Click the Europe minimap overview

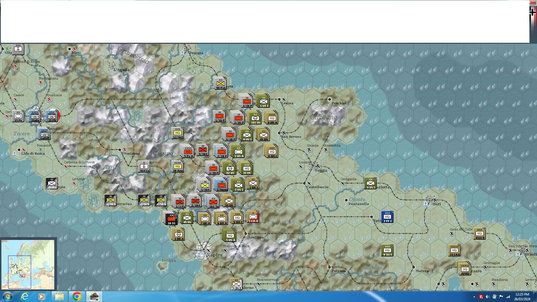click(28, 264)
